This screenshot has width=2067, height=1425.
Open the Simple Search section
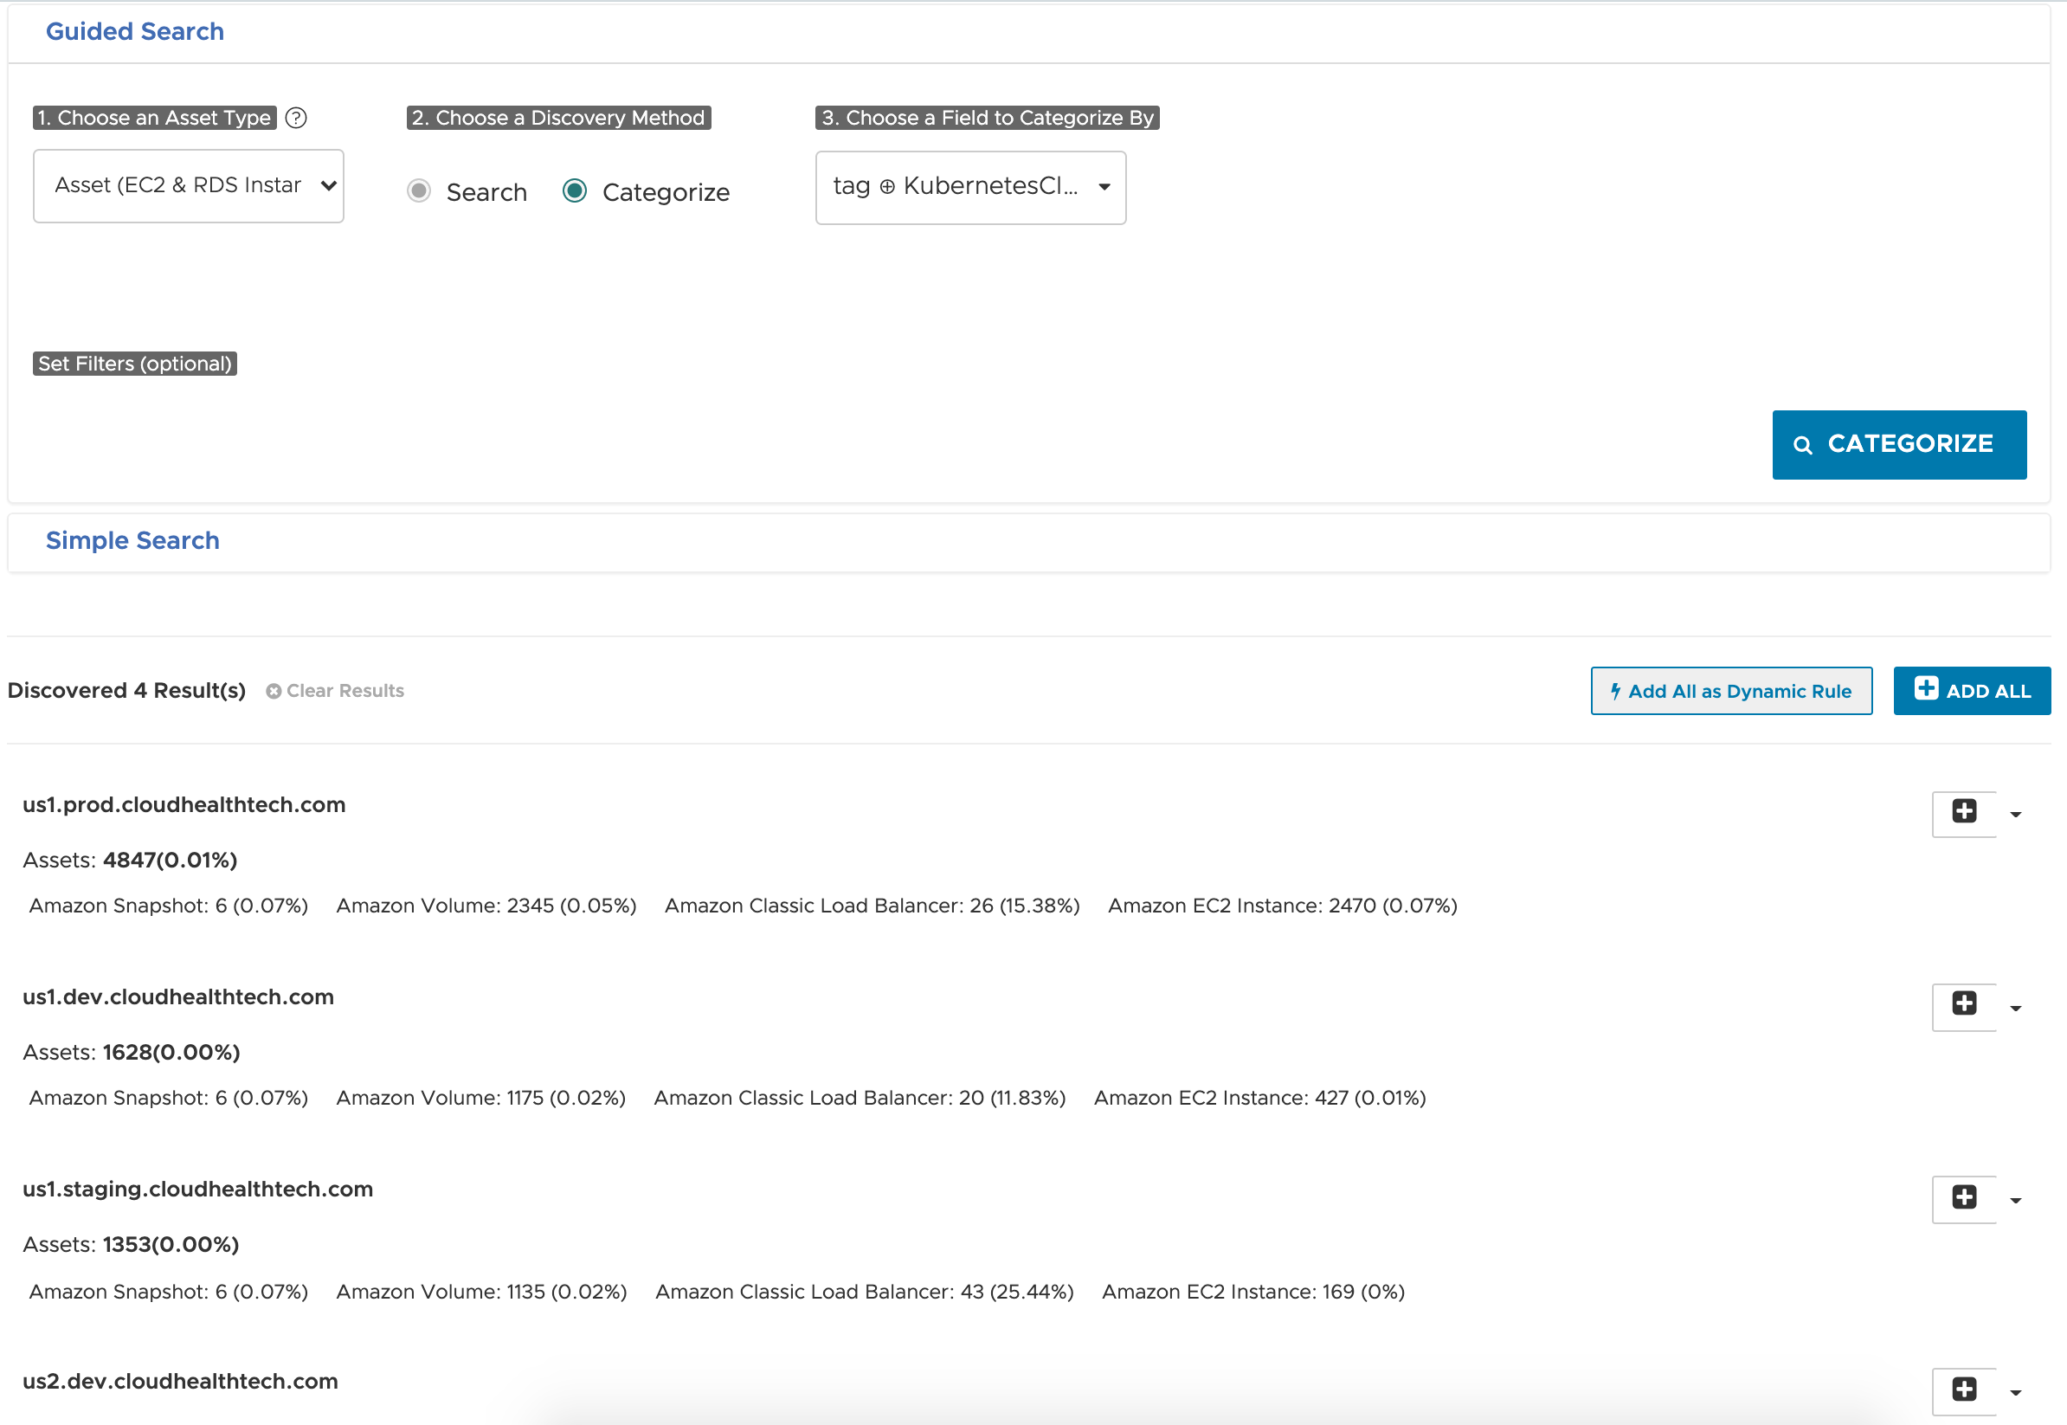133,540
